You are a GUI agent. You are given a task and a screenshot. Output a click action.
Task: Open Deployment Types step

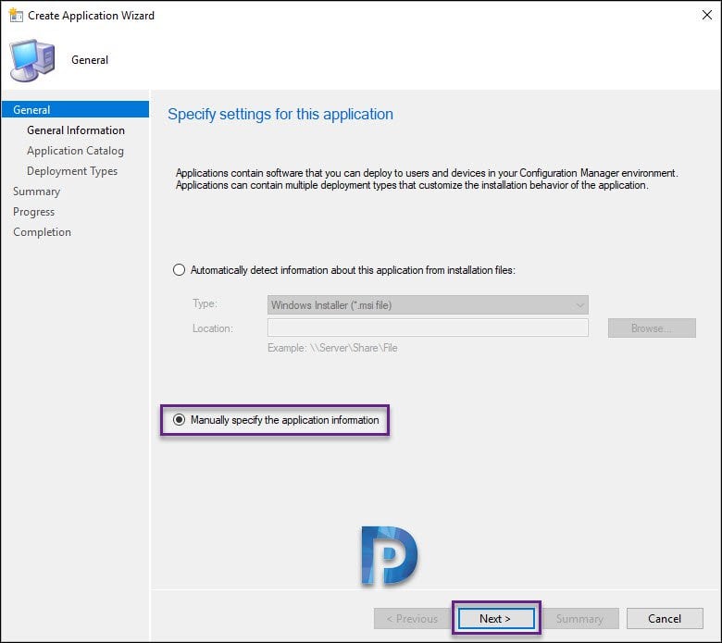pos(72,171)
